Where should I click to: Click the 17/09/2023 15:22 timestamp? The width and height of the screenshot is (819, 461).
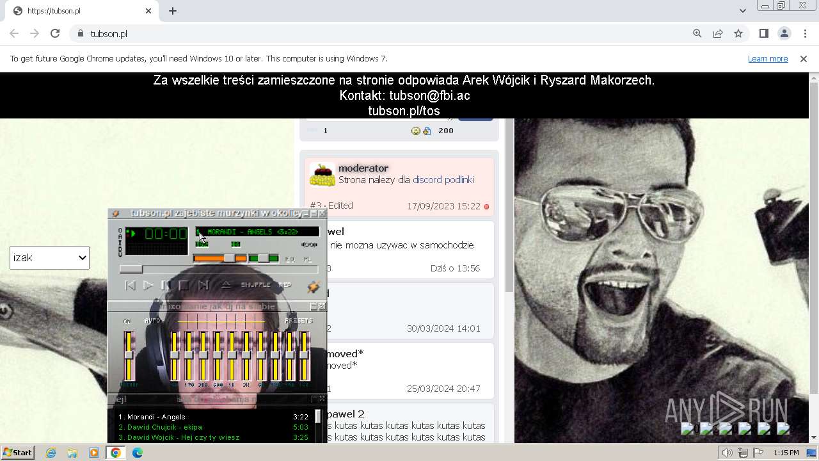[x=443, y=206]
